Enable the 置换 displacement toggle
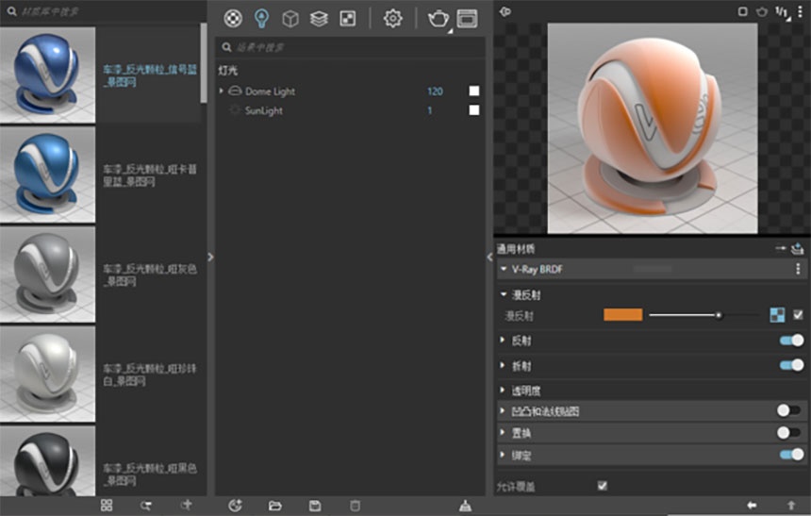 tap(788, 432)
